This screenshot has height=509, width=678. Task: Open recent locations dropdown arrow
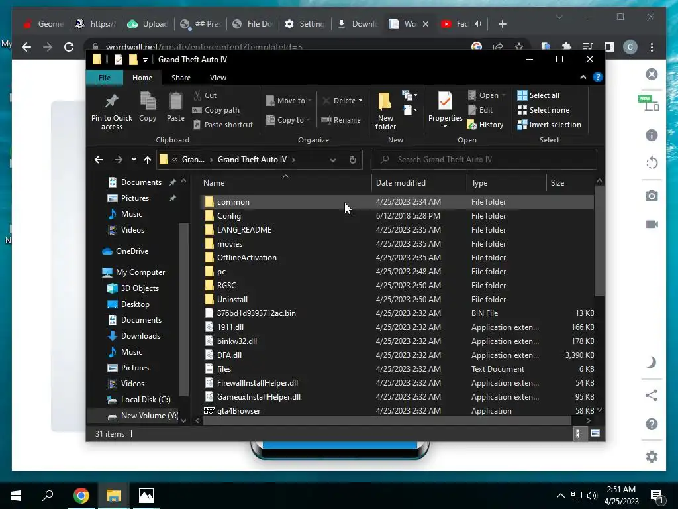(134, 160)
